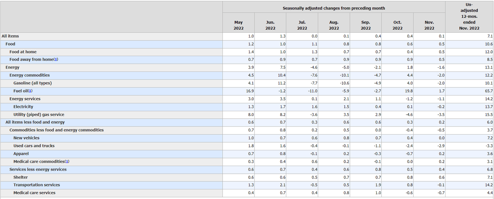Click the Nov. 2022 column header
The width and height of the screenshot is (494, 199).
429,25
